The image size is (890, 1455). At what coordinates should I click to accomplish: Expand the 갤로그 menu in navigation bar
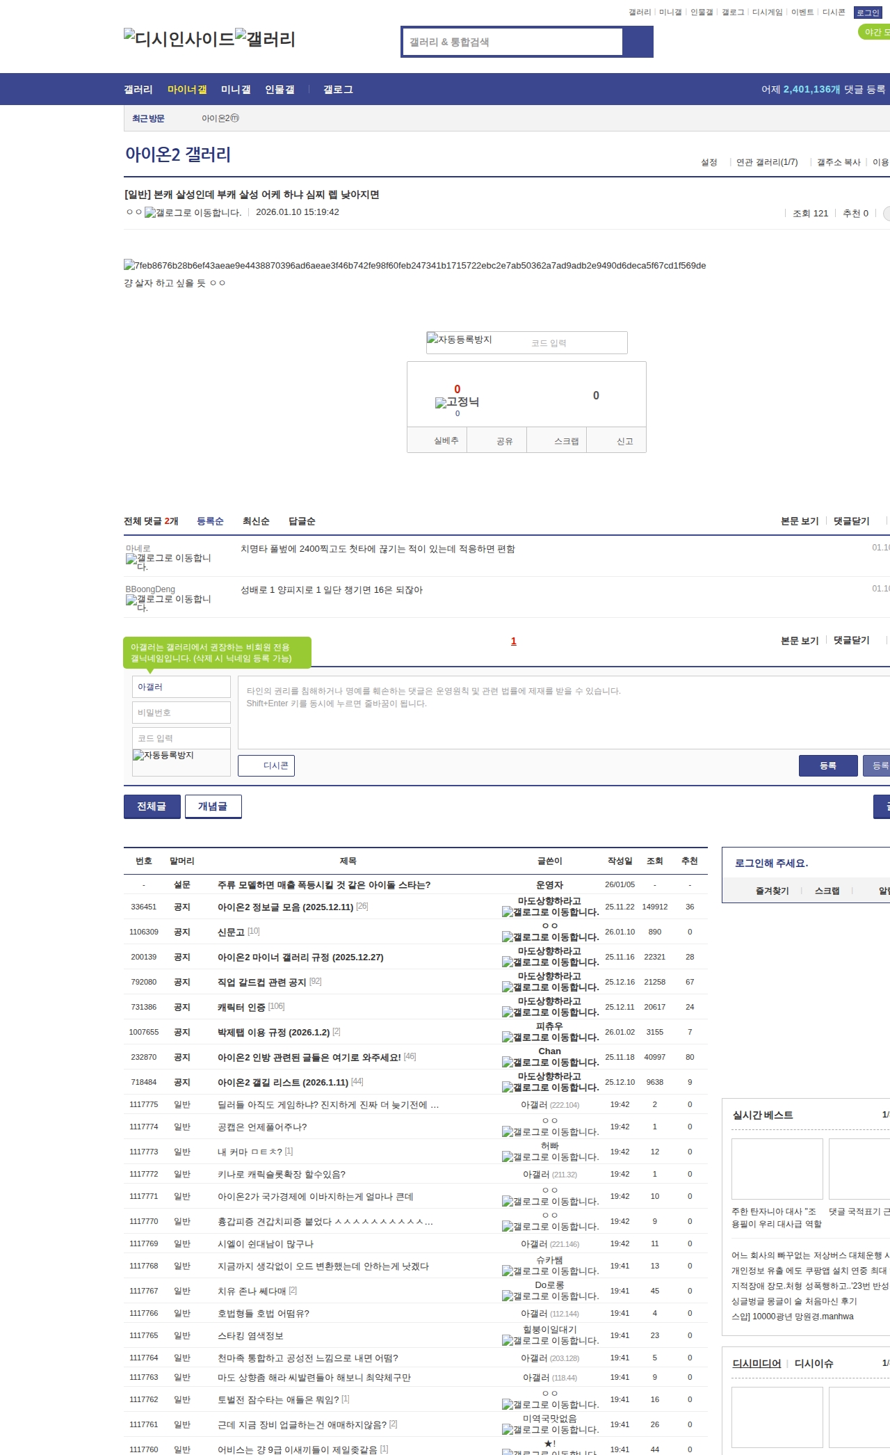(338, 90)
